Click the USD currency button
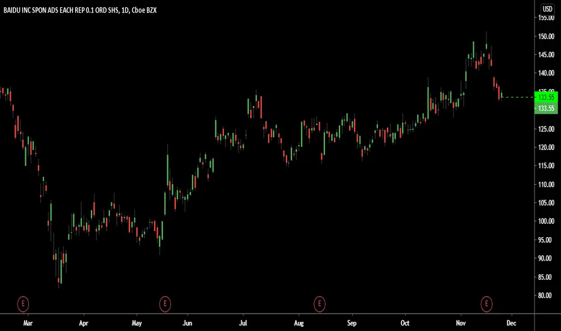561x331 pixels. click(547, 8)
